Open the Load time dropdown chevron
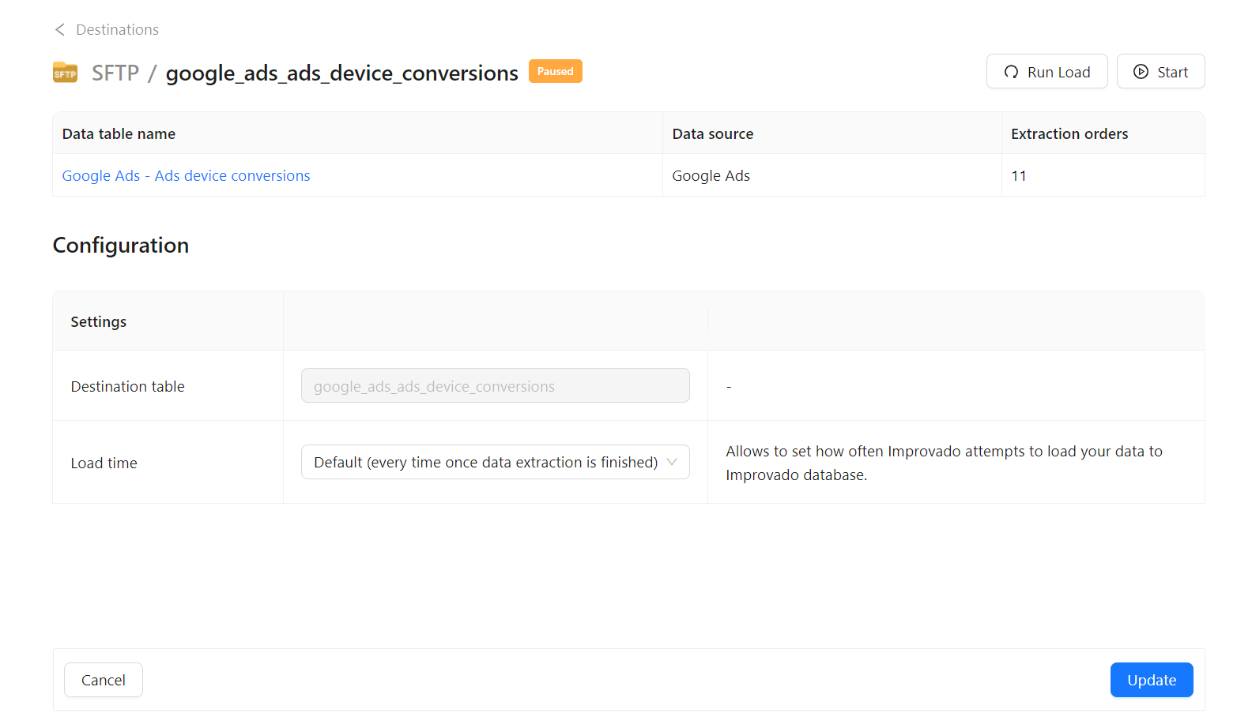Viewport: 1252px width, 728px height. coord(672,462)
